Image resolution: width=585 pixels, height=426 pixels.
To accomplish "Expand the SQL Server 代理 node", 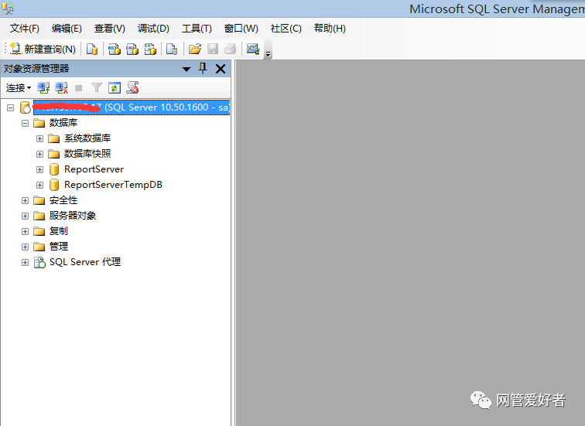I will (25, 262).
